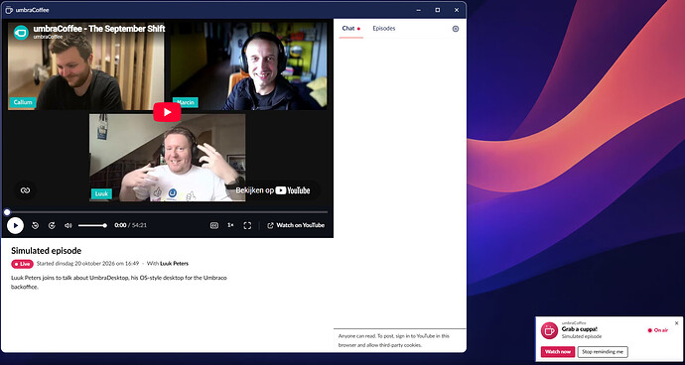Click the Live badge
Image resolution: width=685 pixels, height=365 pixels.
[x=22, y=264]
